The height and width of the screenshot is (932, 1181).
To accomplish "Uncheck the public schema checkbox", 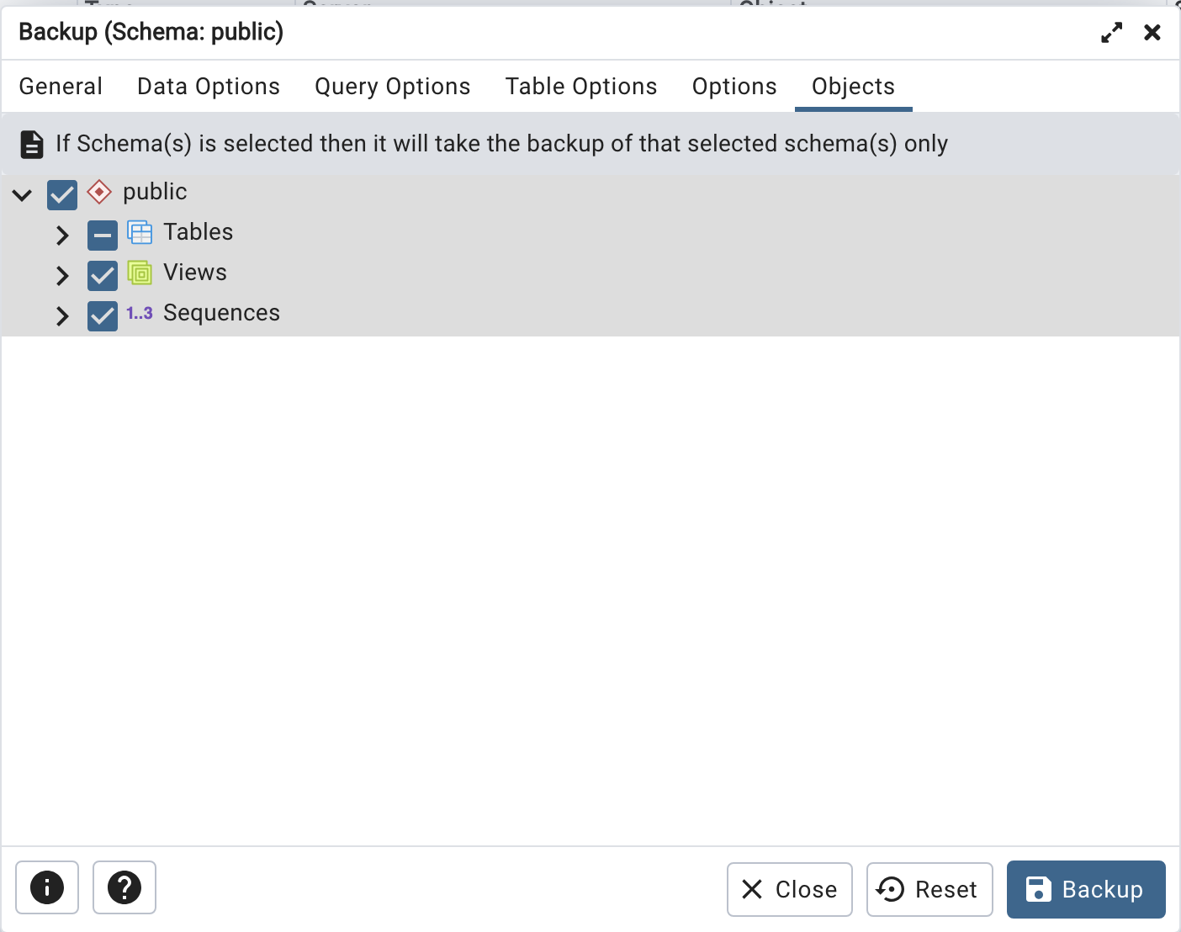I will tap(61, 194).
